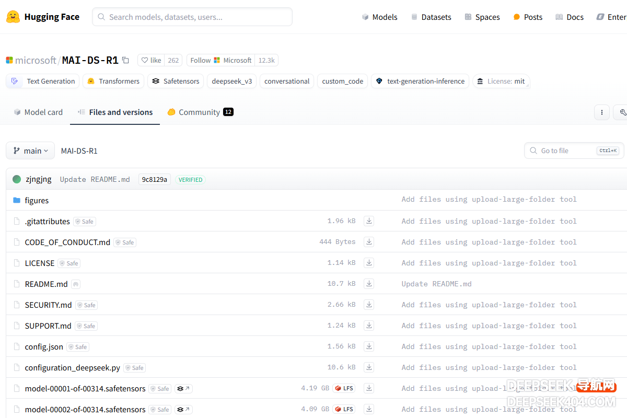The height and width of the screenshot is (418, 627).
Task: Focus the models search box
Action: [x=192, y=17]
